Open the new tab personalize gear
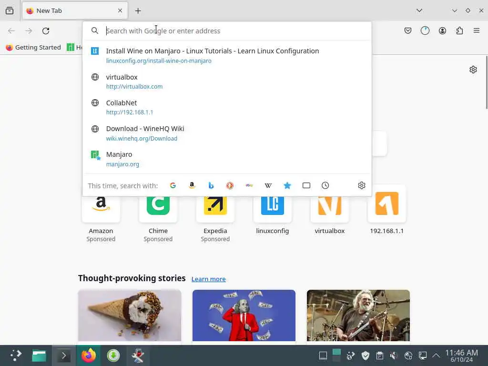 click(x=473, y=70)
